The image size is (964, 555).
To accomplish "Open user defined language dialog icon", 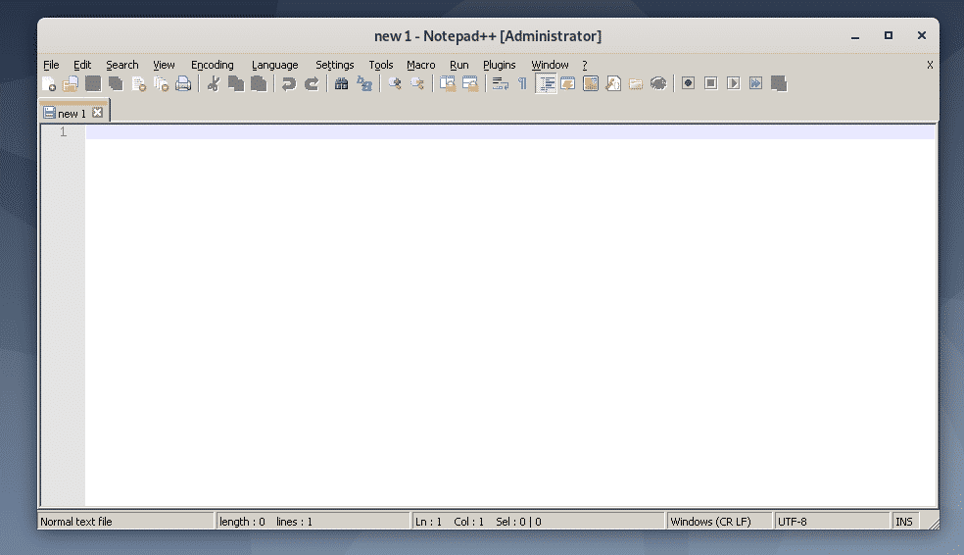I will point(567,83).
